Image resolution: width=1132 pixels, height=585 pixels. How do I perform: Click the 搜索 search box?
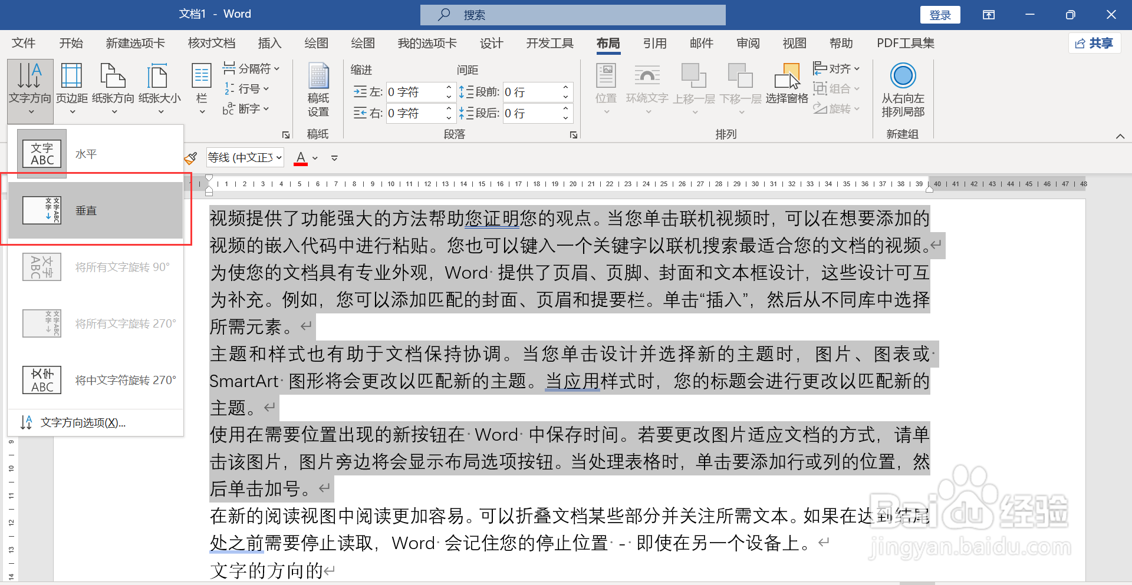[572, 15]
